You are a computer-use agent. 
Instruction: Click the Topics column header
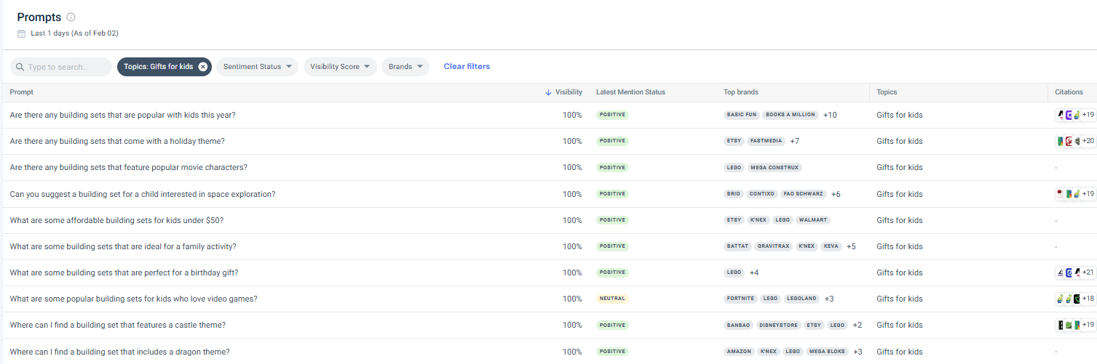click(x=887, y=92)
